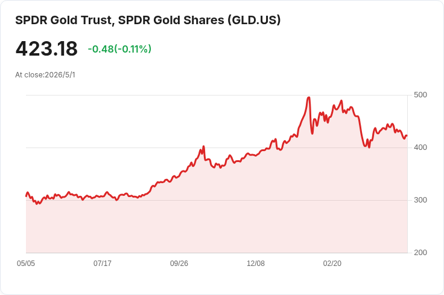
Task: Click the October spike peak near 400
Action: tap(203, 147)
